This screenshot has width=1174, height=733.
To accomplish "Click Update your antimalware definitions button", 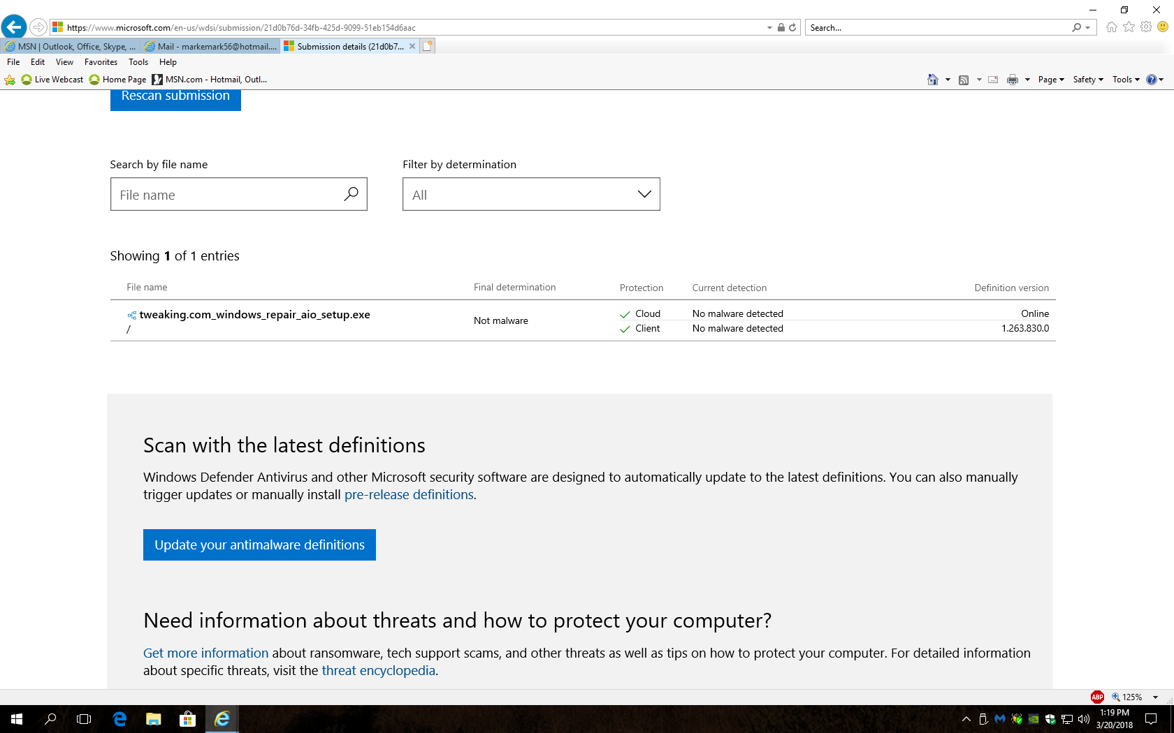I will tap(259, 545).
